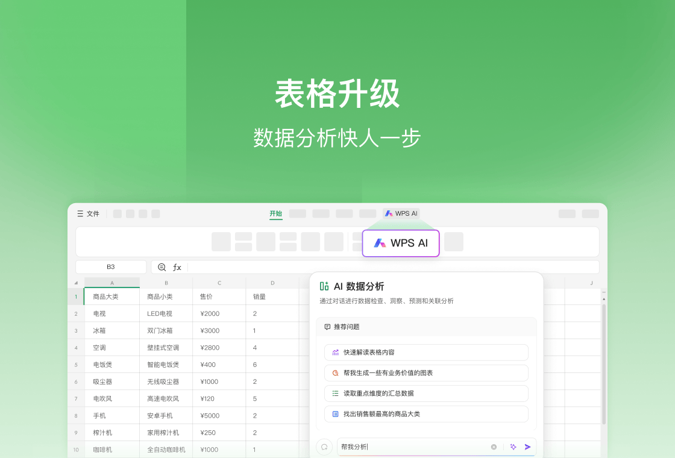Click the send arrow icon in AI chat
675x458 pixels.
point(528,447)
